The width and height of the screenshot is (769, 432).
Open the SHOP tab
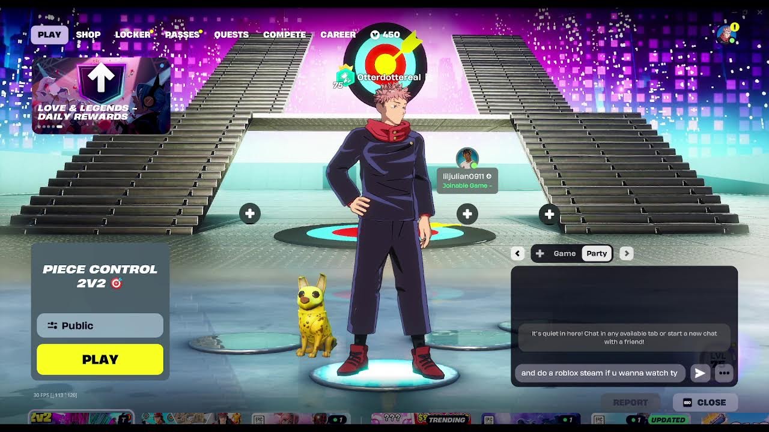(88, 35)
